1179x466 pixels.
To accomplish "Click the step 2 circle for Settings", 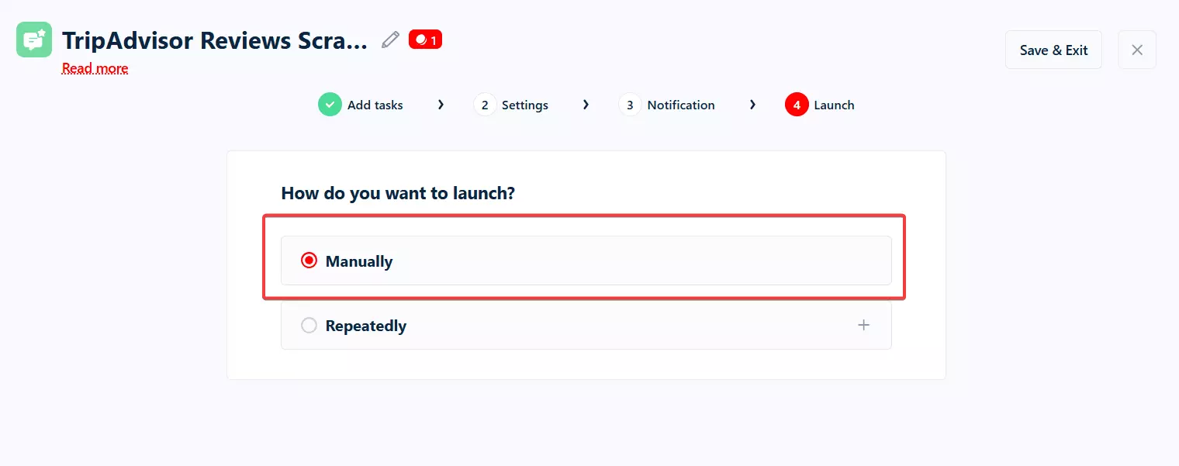I will coord(485,104).
